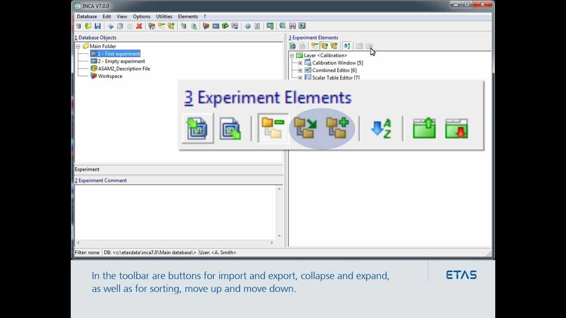Collapse the Layer <Calibration> node
The image size is (566, 318).
(x=292, y=56)
